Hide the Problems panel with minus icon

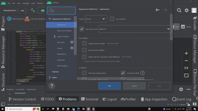point(188,89)
